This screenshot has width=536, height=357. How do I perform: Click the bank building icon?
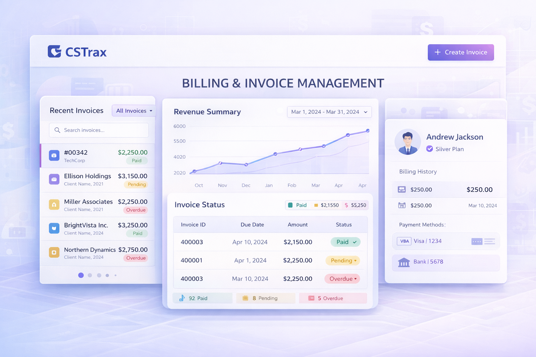coord(404,262)
